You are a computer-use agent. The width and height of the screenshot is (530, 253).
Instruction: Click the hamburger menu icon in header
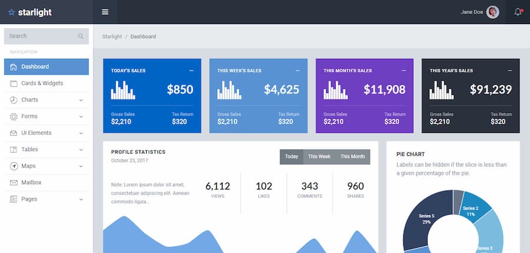tap(105, 12)
